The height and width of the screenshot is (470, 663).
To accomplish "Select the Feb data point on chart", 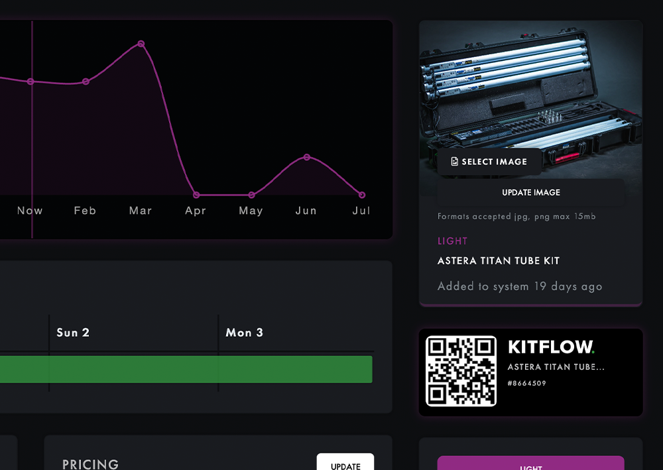I will (x=86, y=82).
